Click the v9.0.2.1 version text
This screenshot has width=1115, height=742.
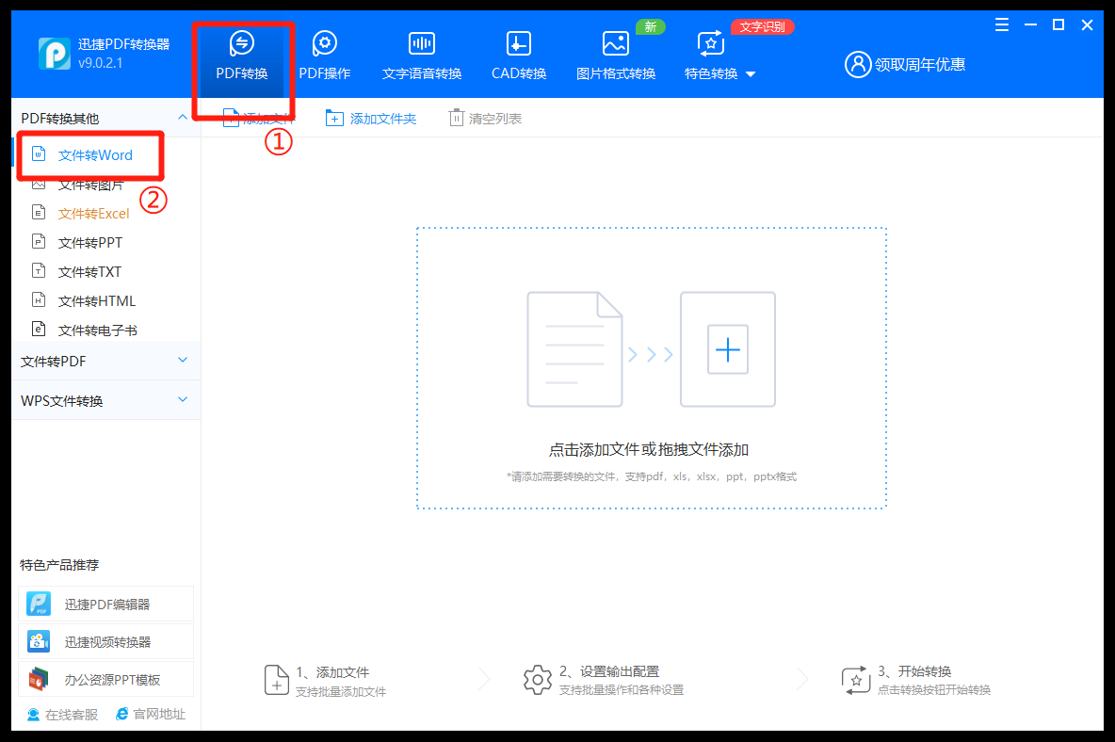(100, 63)
